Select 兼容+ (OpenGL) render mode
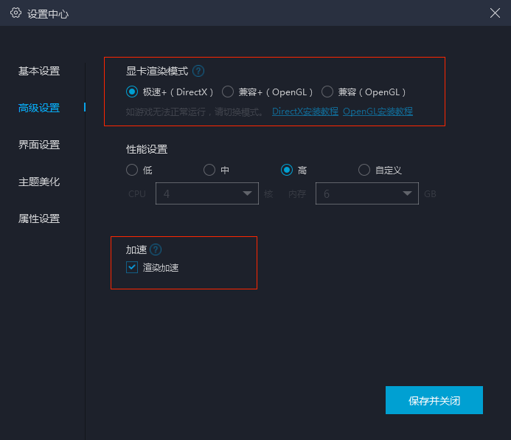Screen dimensions: 511x440 (x=228, y=92)
